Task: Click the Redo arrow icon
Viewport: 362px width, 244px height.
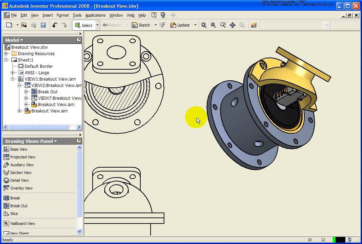Action: point(64,25)
